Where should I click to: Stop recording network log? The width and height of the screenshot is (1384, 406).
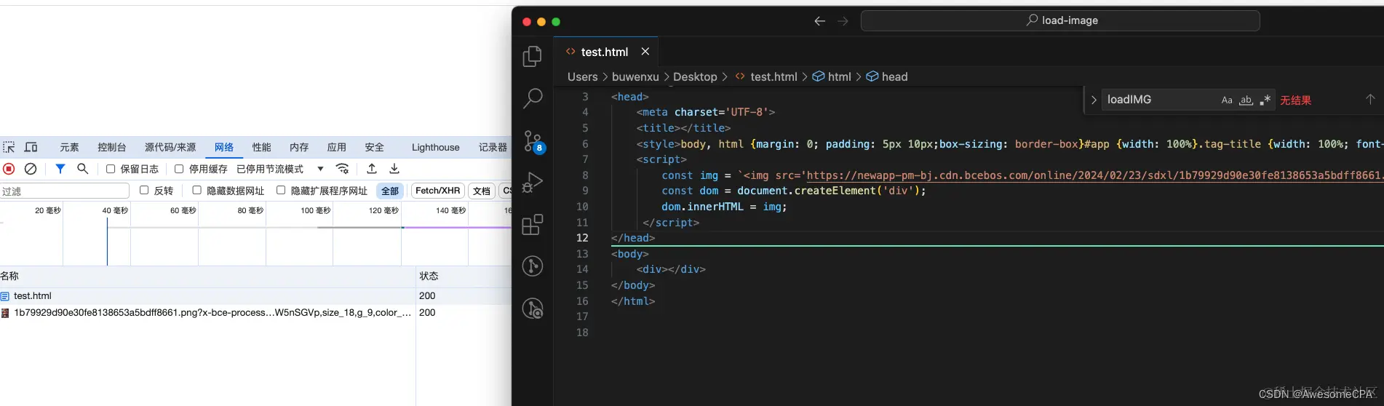click(x=9, y=169)
